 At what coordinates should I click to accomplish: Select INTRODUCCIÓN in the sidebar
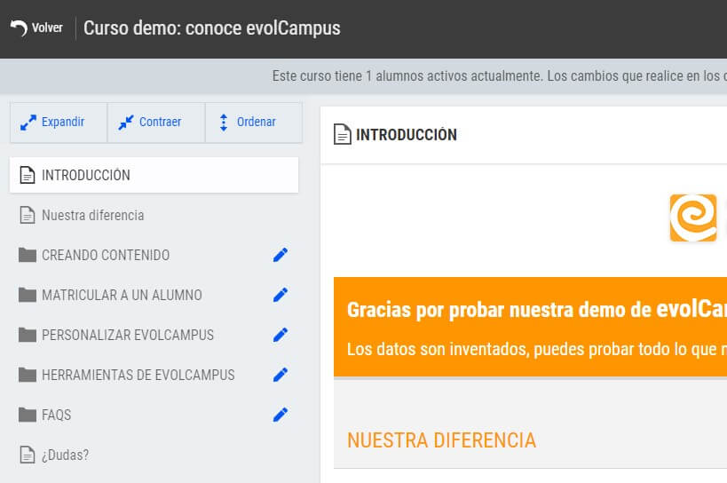154,175
